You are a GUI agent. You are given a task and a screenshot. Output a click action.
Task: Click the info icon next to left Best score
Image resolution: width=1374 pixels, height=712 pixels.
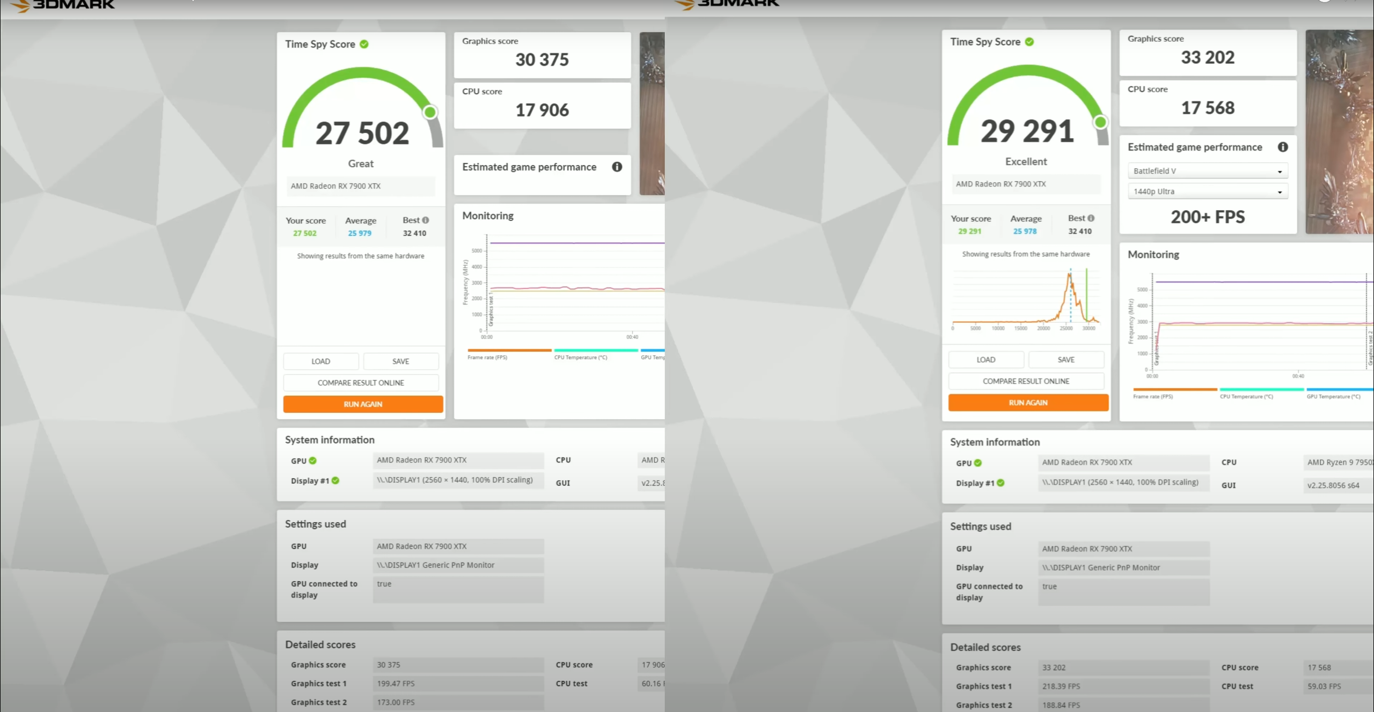[426, 220]
